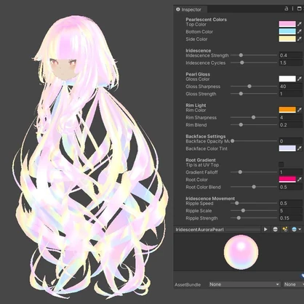Click the Iridescence Cycles value field
Image resolution: width=304 pixels, height=304 pixels.
click(291, 63)
